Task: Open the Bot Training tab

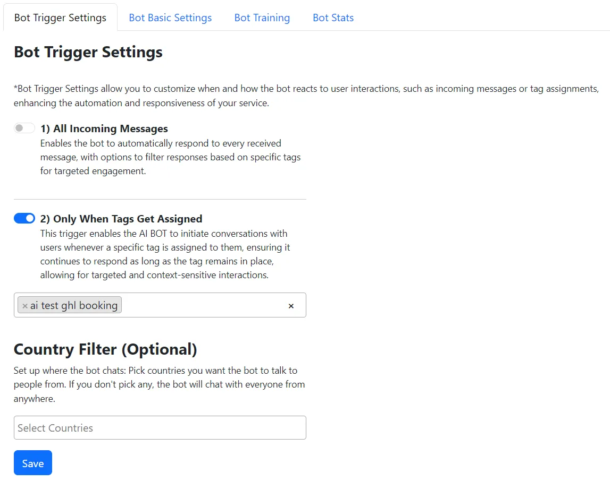Action: [262, 18]
